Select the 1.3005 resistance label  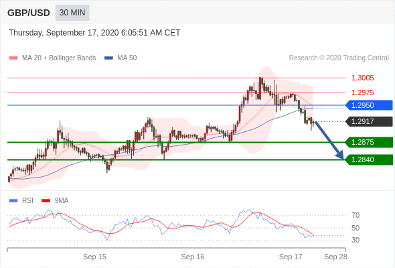(362, 78)
